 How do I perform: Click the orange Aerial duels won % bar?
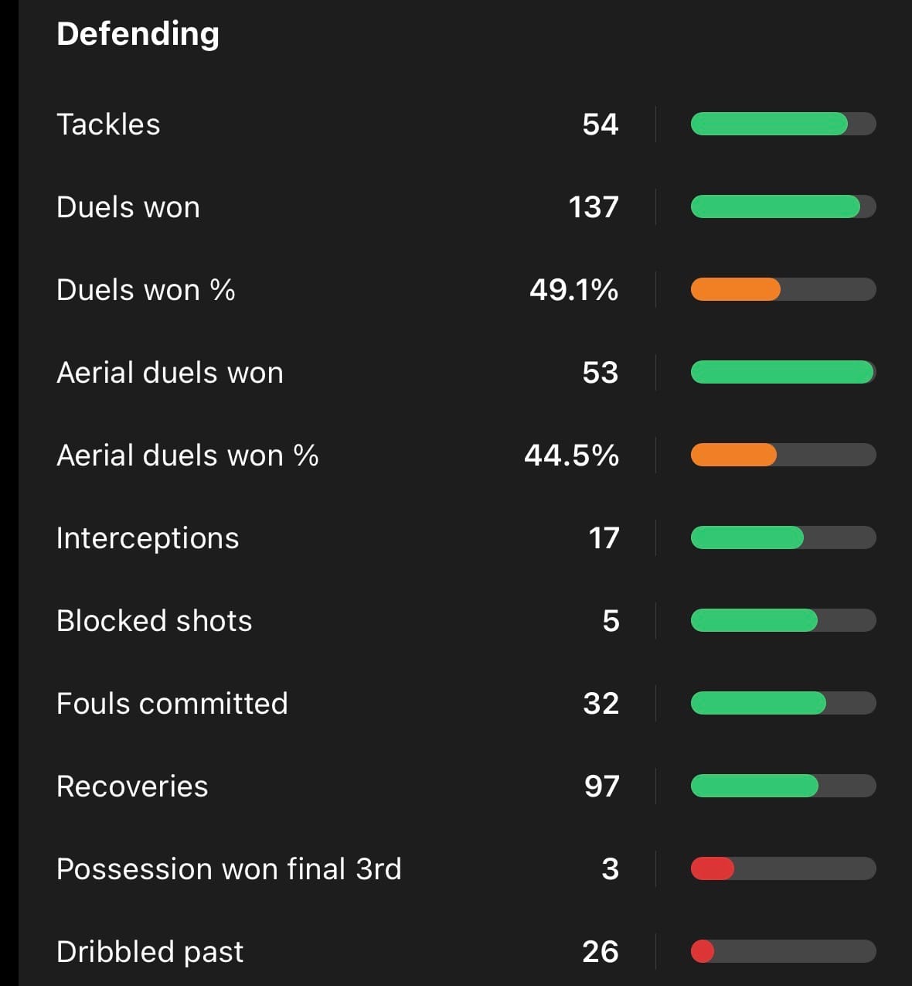[733, 455]
